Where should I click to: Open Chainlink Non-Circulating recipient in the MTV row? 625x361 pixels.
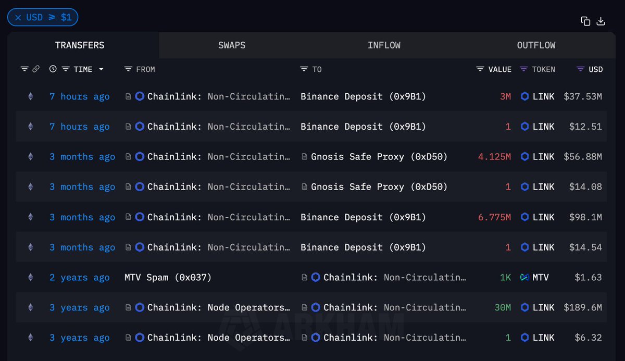(x=395, y=278)
